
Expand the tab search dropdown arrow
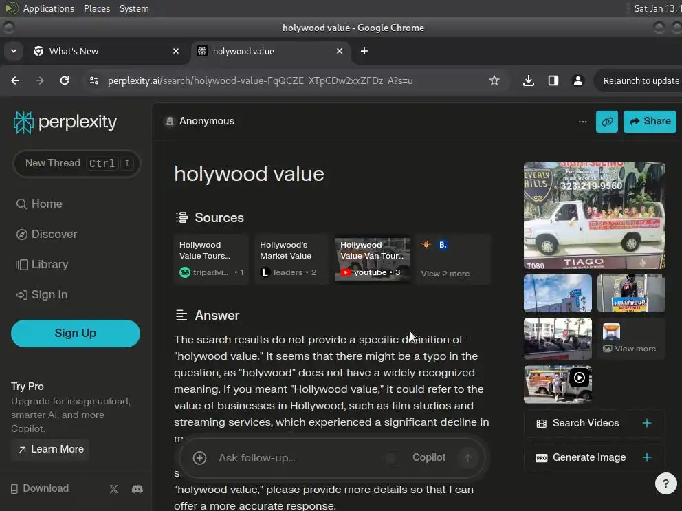pyautogui.click(x=14, y=52)
